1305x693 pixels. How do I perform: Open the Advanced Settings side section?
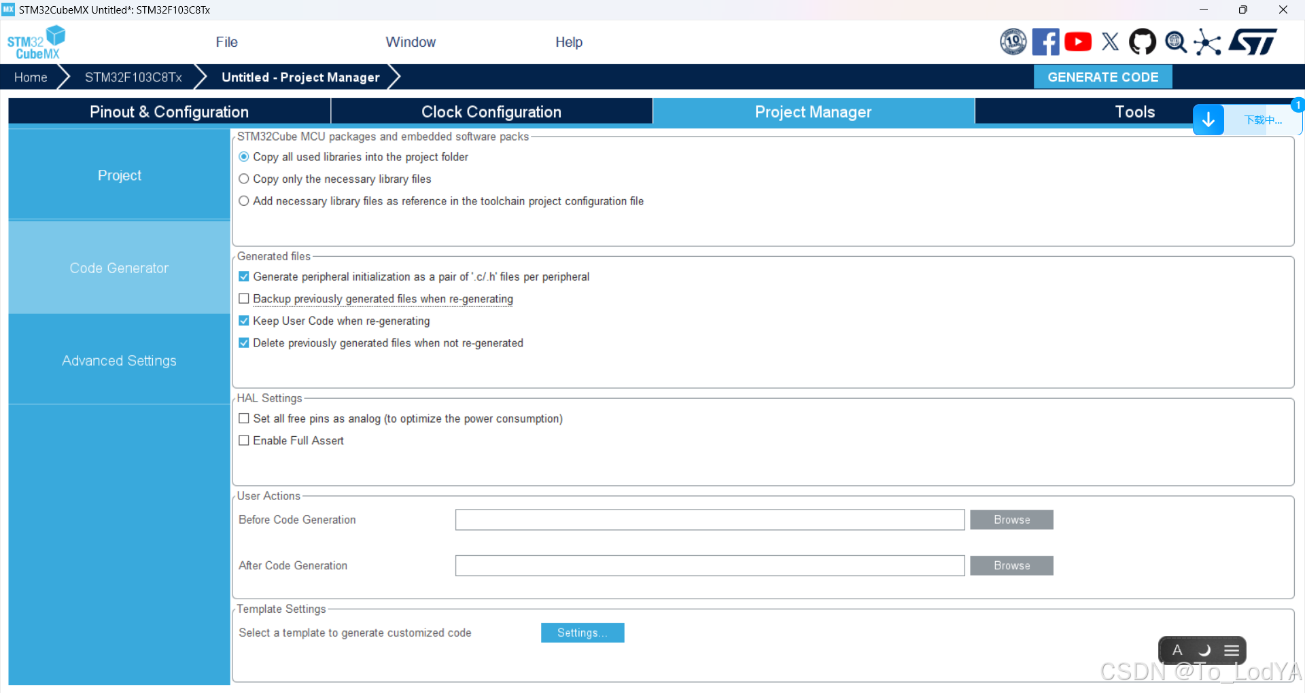[x=120, y=361]
